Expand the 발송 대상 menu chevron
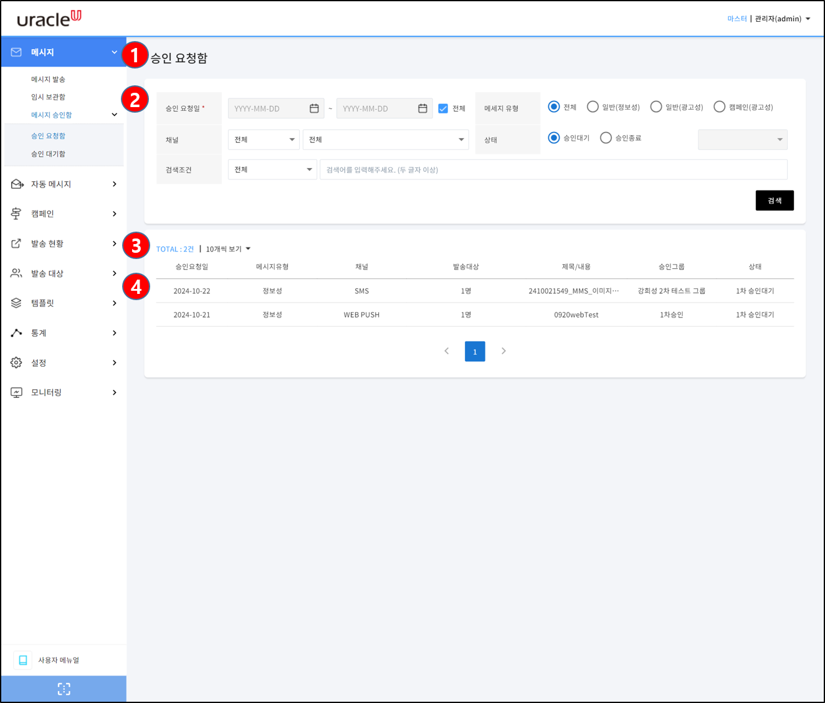Image resolution: width=825 pixels, height=703 pixels. pyautogui.click(x=114, y=273)
